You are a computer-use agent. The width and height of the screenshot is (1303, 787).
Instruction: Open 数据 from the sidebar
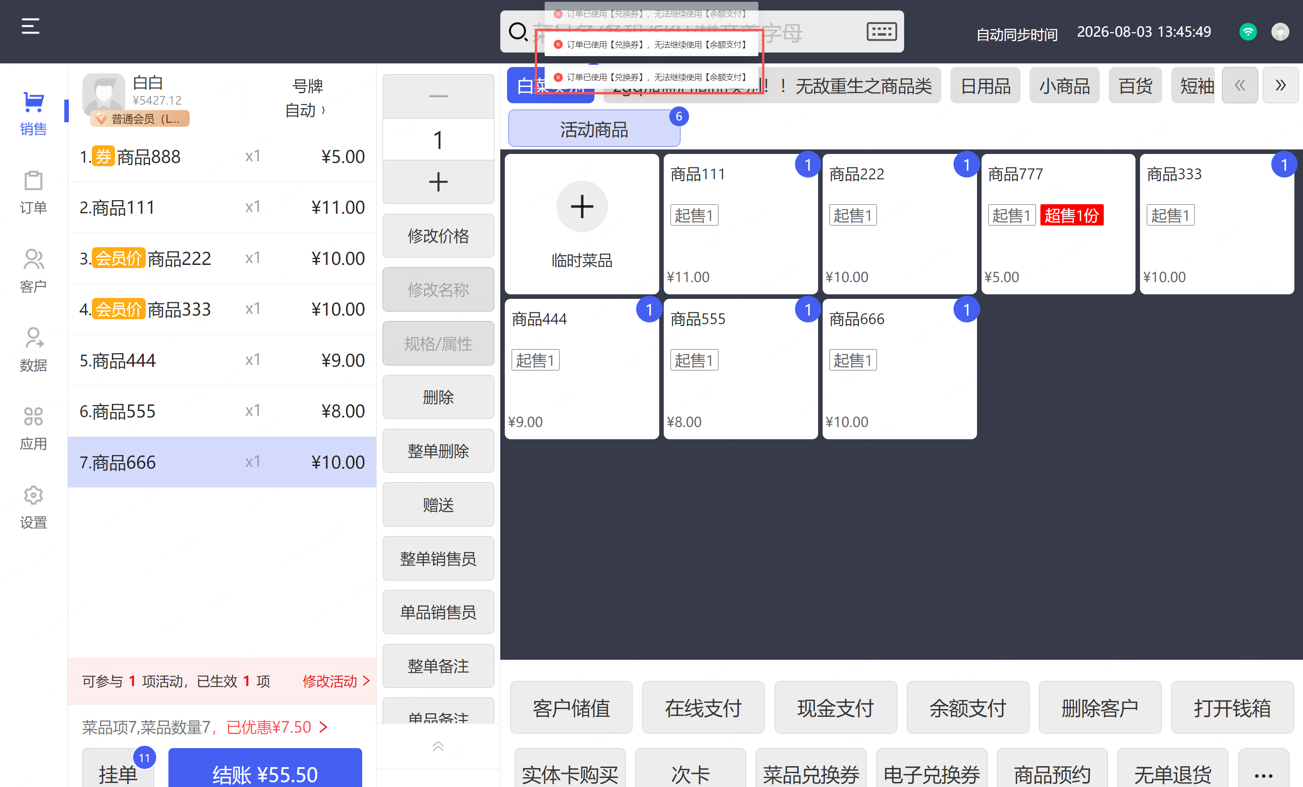click(34, 350)
